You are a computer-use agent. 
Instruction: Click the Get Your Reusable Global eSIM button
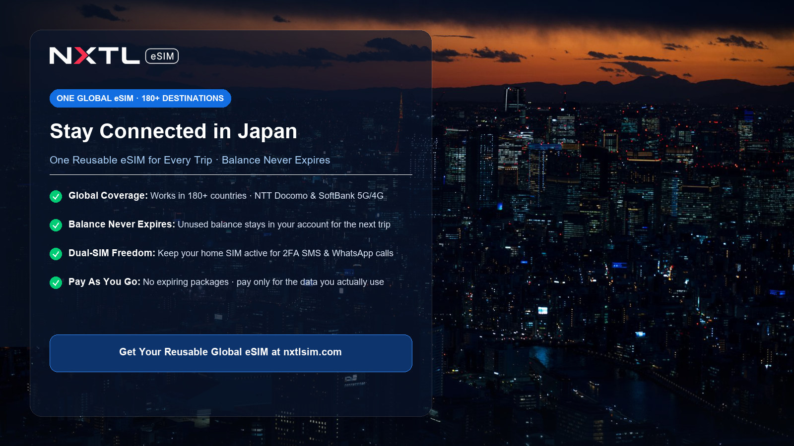[231, 353]
